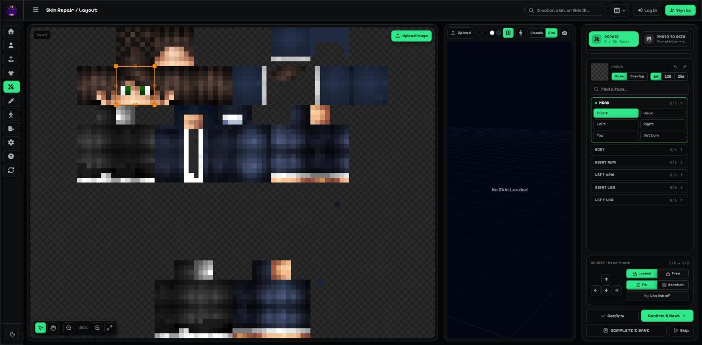Switch to the Photo to Skin tab
This screenshot has height=345, width=702.
coord(667,39)
